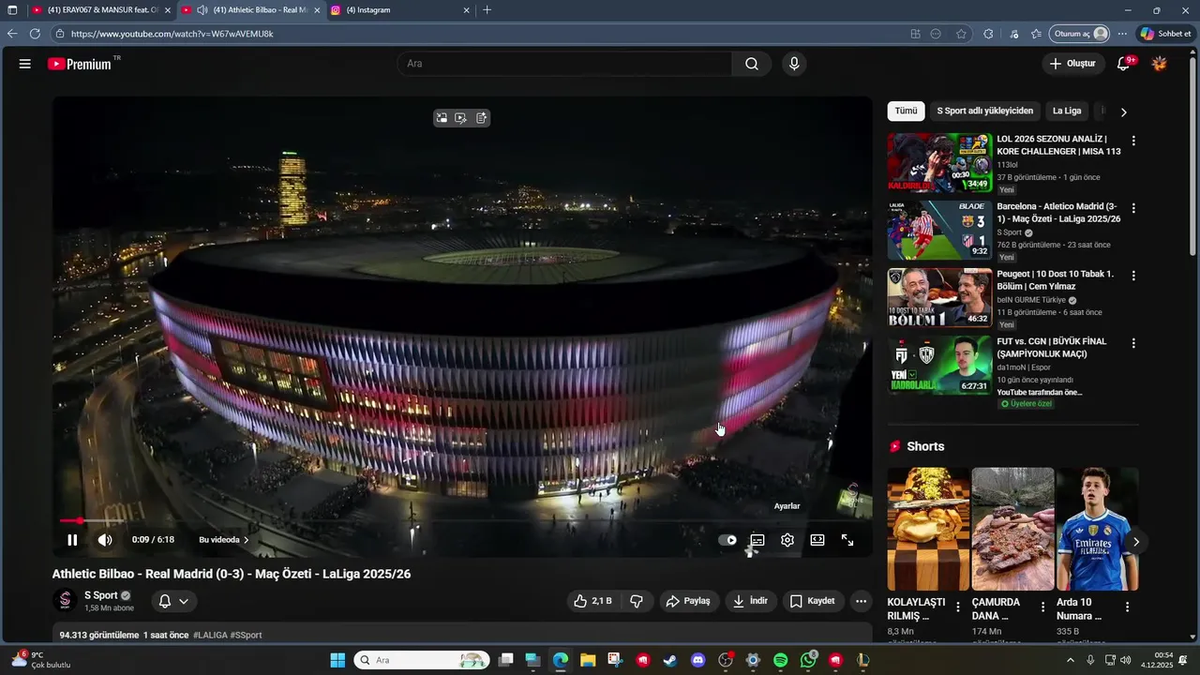Add page to favorites with star icon

point(961,34)
